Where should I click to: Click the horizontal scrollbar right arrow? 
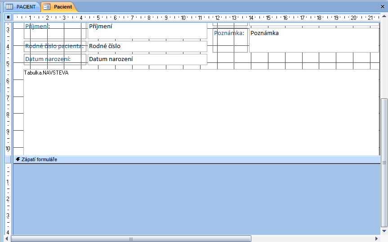377,238
